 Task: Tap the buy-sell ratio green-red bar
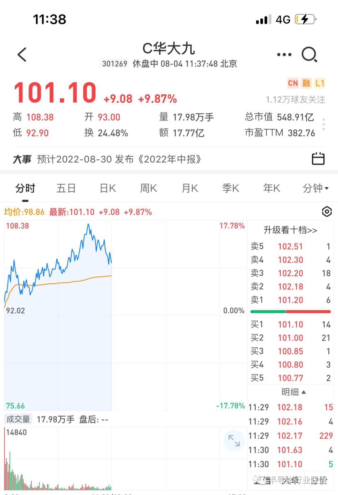pos(290,312)
